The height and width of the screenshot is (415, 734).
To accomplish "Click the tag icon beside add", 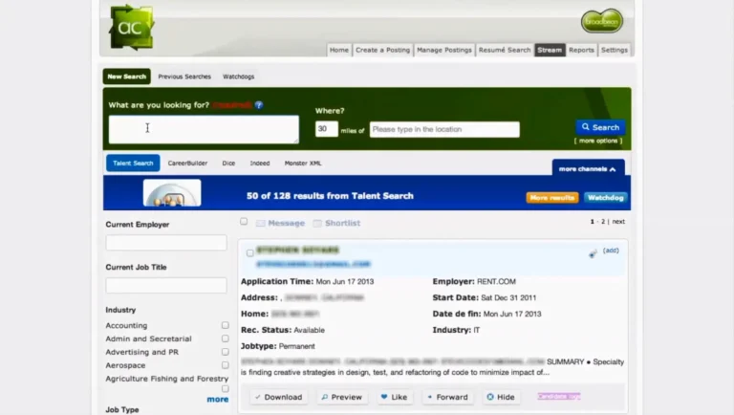I will click(593, 253).
